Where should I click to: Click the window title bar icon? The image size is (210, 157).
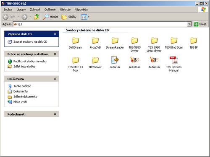pos(3,3)
